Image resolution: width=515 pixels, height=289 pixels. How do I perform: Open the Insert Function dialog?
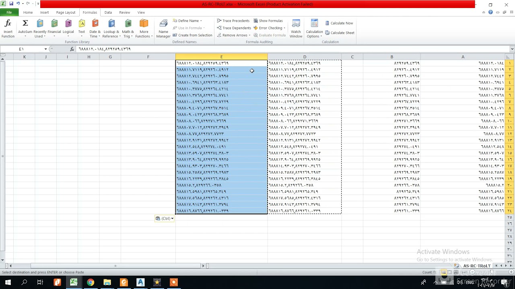pos(8,28)
